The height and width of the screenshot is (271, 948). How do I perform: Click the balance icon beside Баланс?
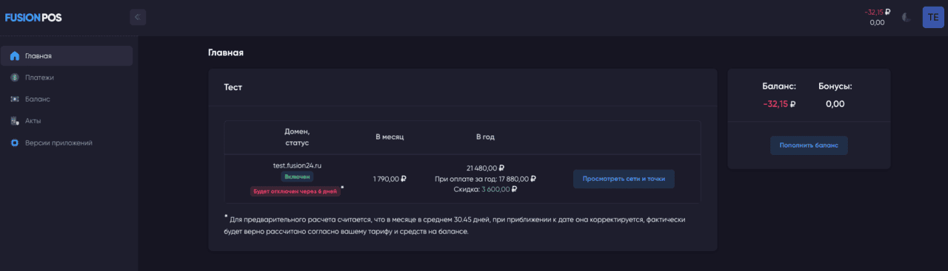(15, 99)
